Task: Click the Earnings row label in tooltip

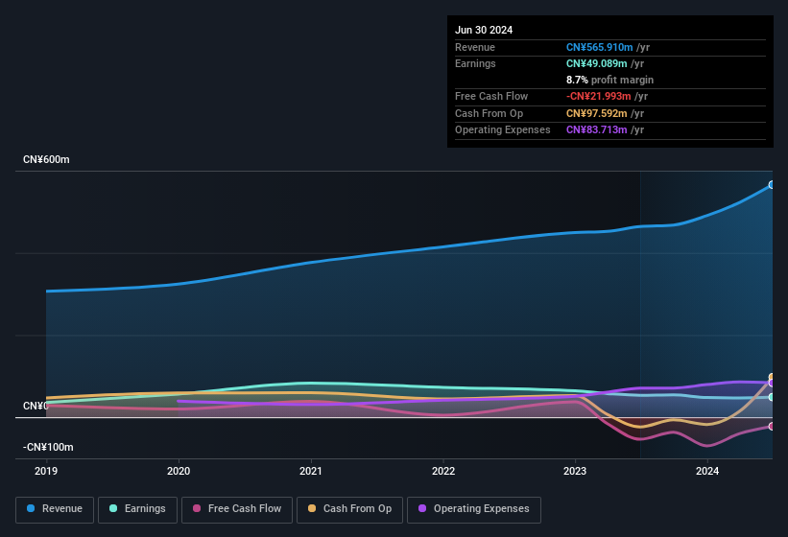Action: [475, 63]
